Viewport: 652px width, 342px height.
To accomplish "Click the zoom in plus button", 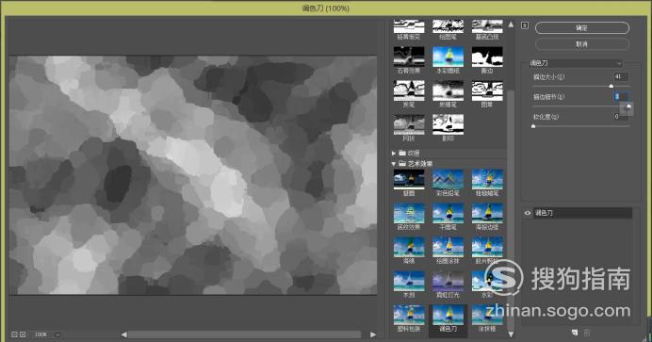I will 23,334.
